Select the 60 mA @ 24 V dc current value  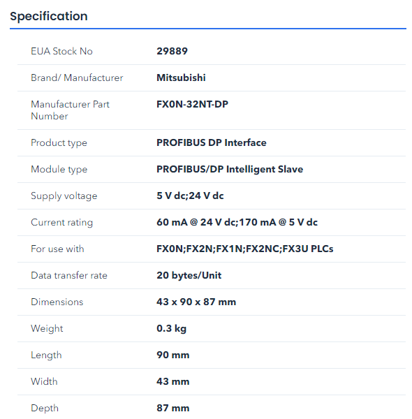237,222
